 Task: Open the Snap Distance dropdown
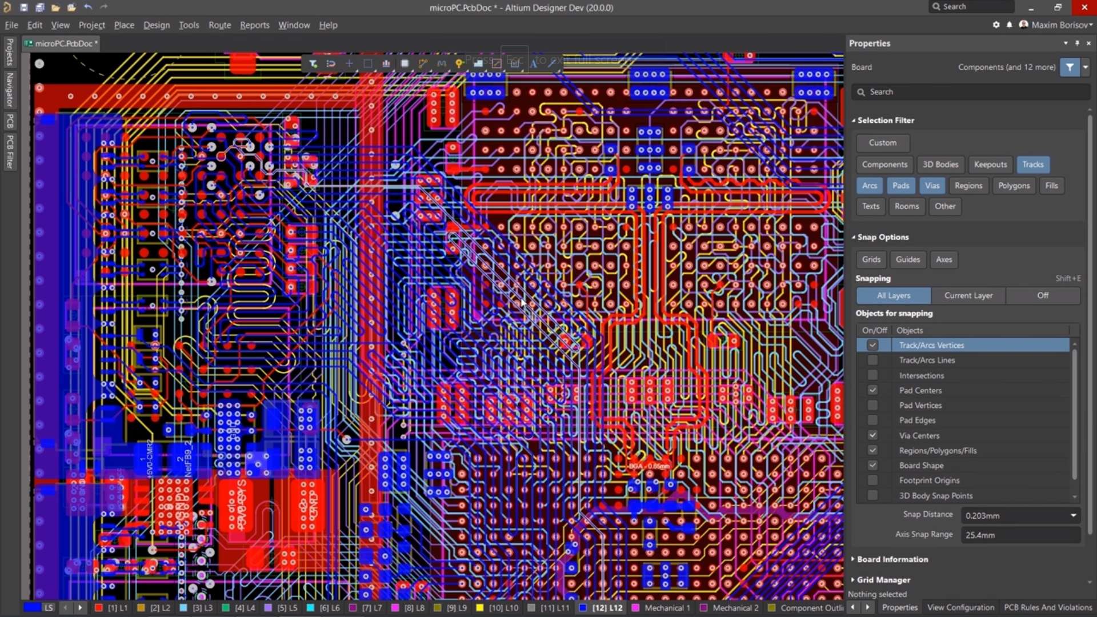(1074, 515)
